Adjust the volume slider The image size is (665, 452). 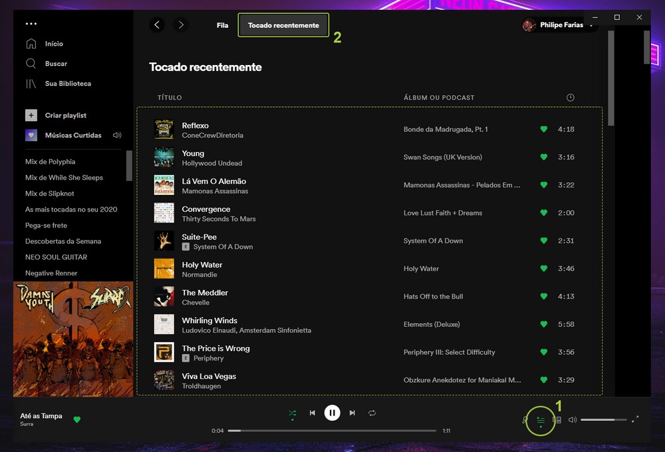click(603, 419)
